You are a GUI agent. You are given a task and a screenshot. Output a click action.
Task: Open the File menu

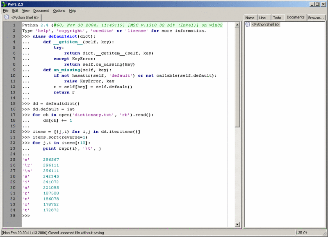click(x=6, y=11)
